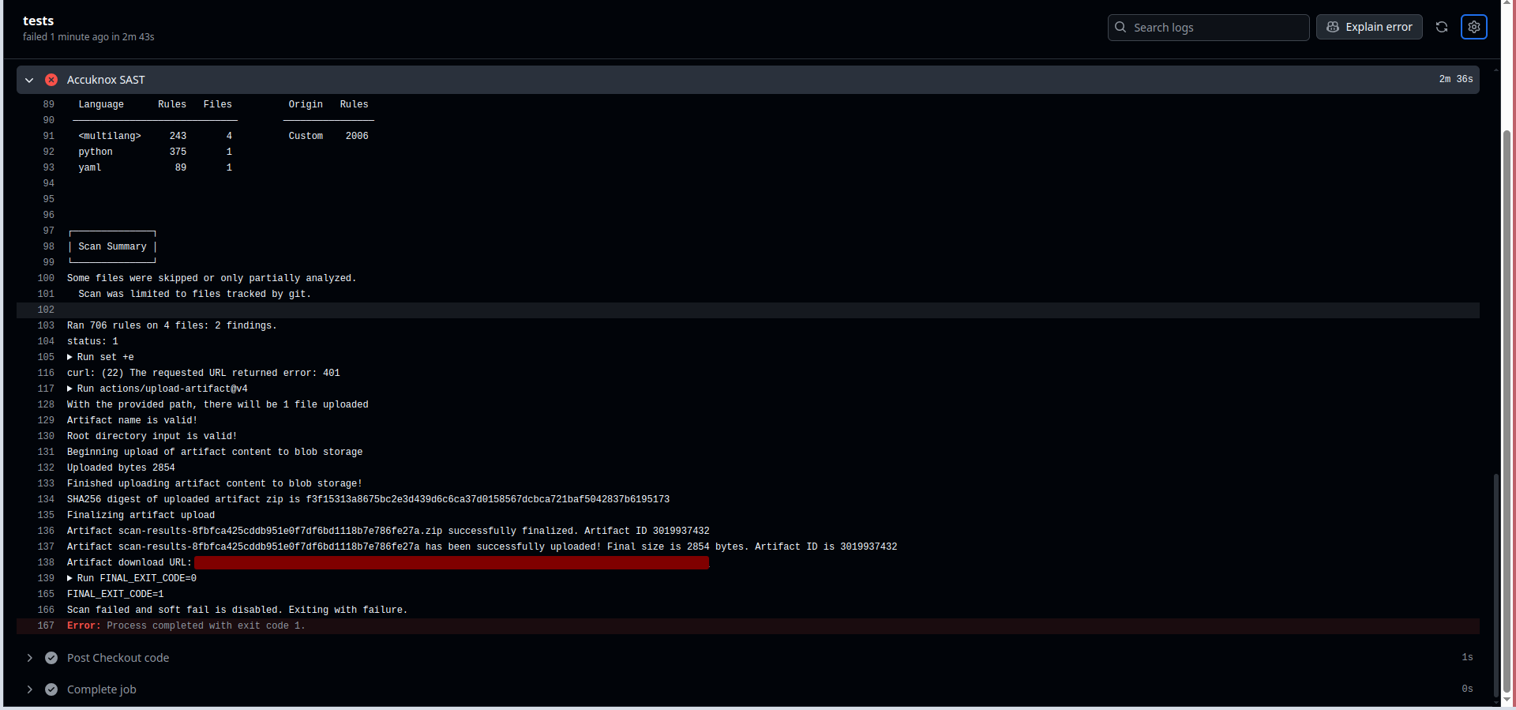
Task: Collapse the Accuknox SAST step chevron
Action: (29, 80)
